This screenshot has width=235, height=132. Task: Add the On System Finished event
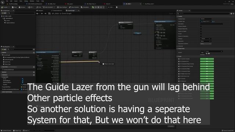point(207,59)
